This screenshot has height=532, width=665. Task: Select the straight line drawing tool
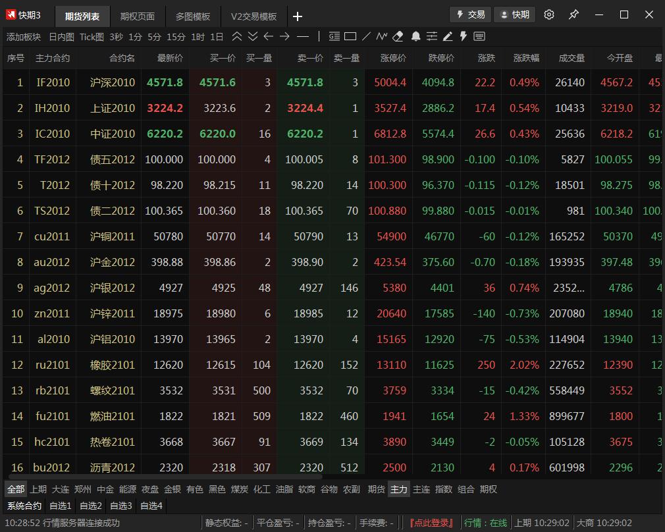(365, 38)
